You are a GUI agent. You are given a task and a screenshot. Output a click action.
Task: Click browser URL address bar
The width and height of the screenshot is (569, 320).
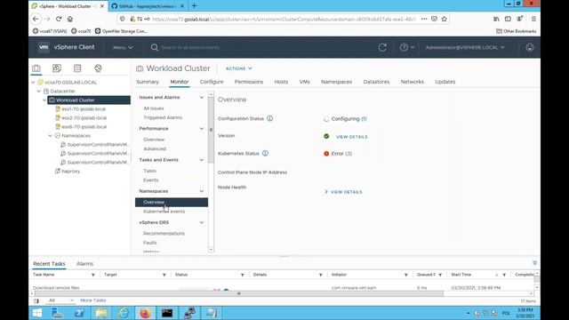(x=283, y=19)
